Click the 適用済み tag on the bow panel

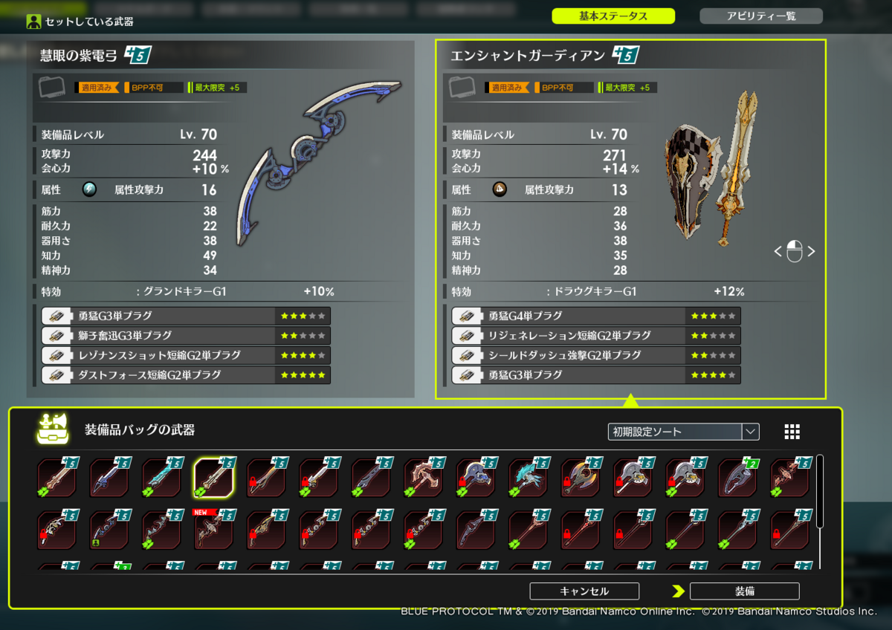point(98,88)
